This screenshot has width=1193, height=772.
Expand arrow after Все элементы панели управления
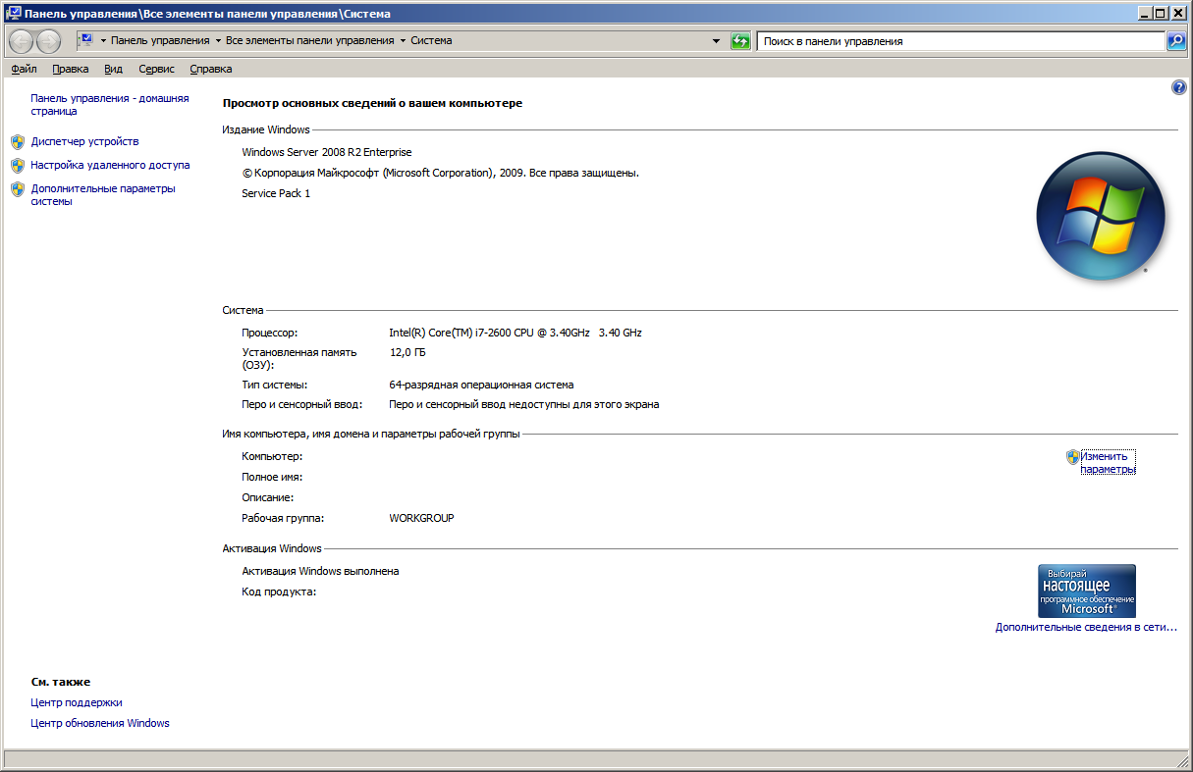[x=403, y=41]
